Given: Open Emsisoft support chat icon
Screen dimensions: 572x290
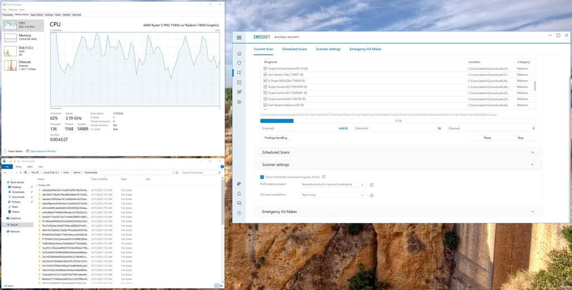Looking at the screenshot, I should coord(239,204).
